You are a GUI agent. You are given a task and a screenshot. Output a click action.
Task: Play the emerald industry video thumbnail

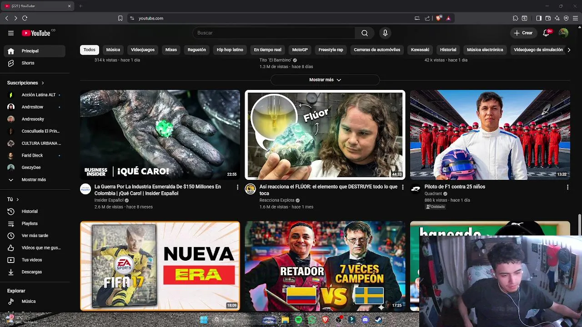(160, 134)
